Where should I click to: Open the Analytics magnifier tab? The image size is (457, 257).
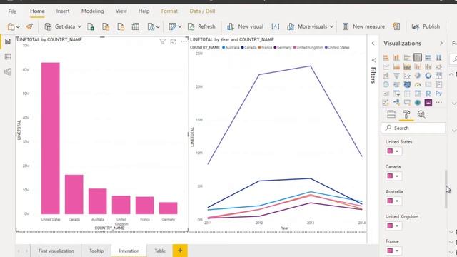421,114
